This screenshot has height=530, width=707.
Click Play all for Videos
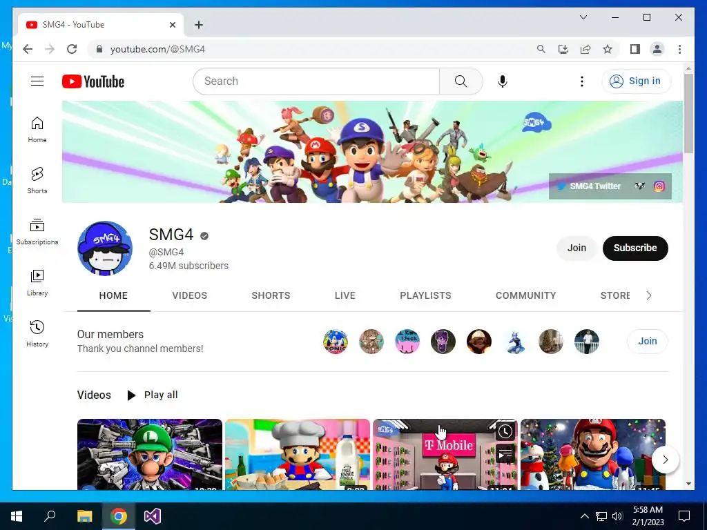[x=153, y=395]
